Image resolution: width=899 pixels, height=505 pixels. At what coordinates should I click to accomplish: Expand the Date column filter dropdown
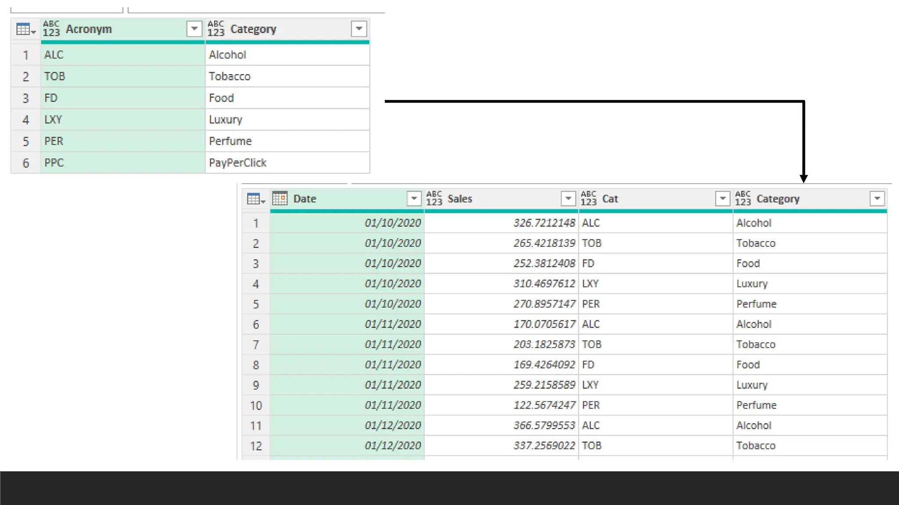tap(414, 199)
